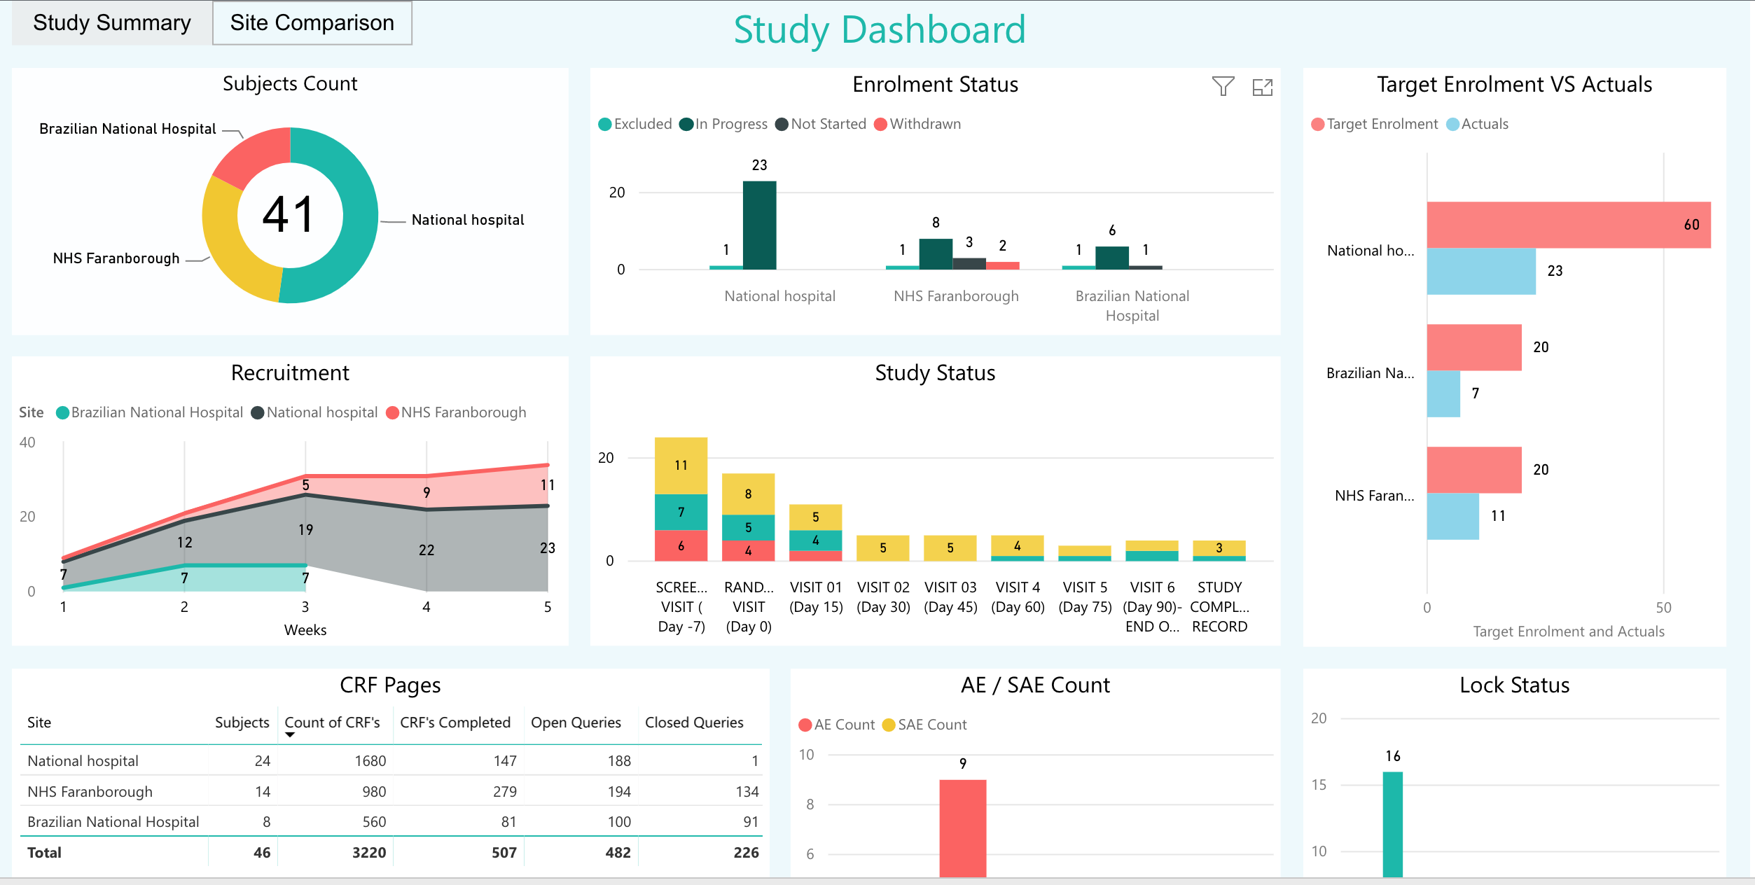Click the Withdrawn bar labeled 2
1755x885 pixels.
[1002, 265]
